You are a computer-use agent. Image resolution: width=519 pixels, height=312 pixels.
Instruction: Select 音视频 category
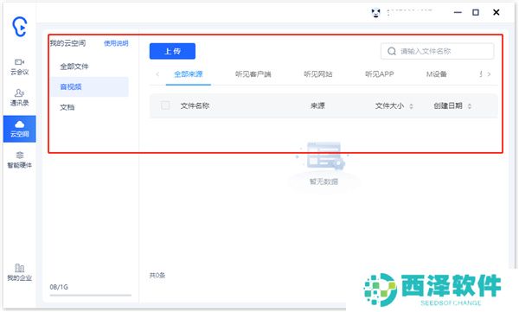pos(89,86)
